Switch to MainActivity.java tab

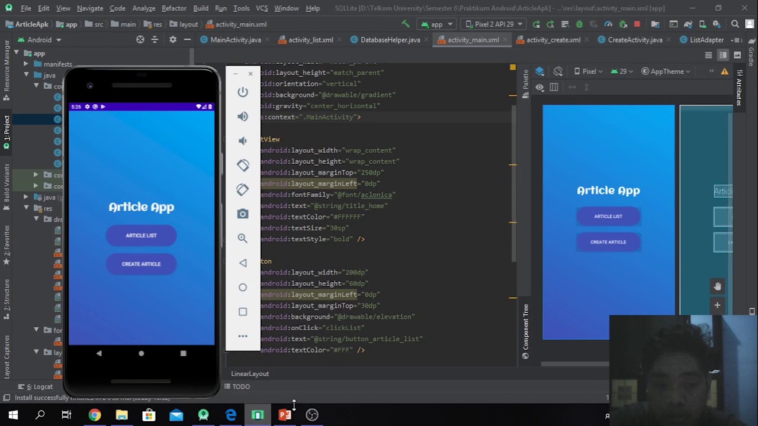point(235,40)
